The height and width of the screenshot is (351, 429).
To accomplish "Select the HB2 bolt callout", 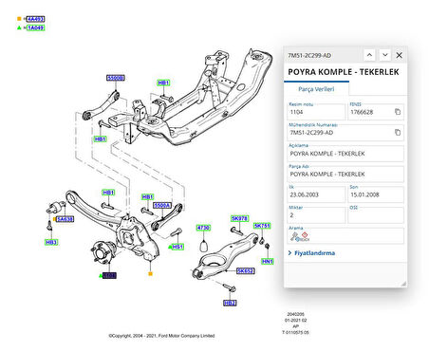I will tap(230, 303).
